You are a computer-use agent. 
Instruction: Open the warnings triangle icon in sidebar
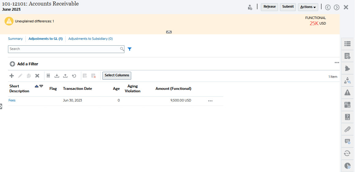[347, 92]
